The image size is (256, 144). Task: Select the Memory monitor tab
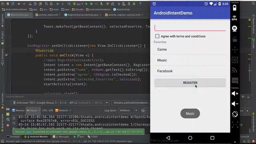[x=18, y=110]
